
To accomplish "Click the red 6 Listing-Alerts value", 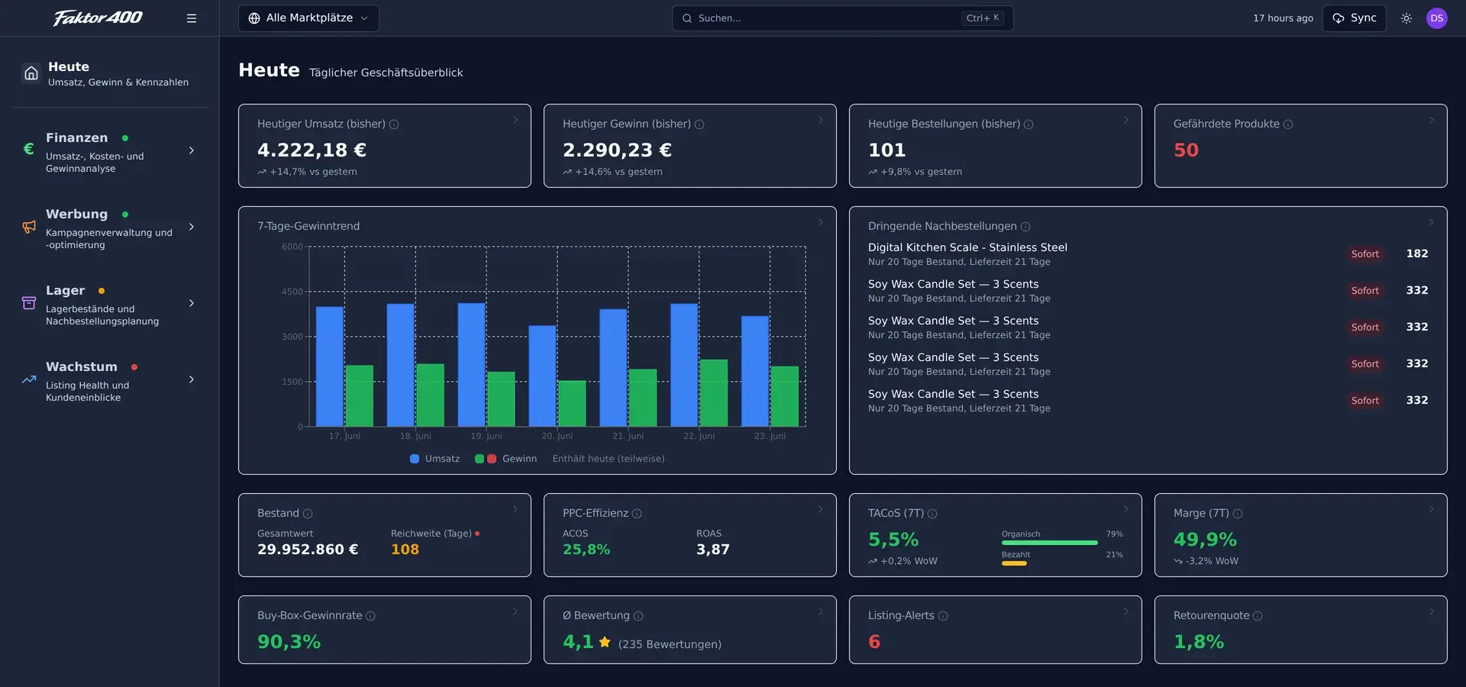I will (x=874, y=642).
